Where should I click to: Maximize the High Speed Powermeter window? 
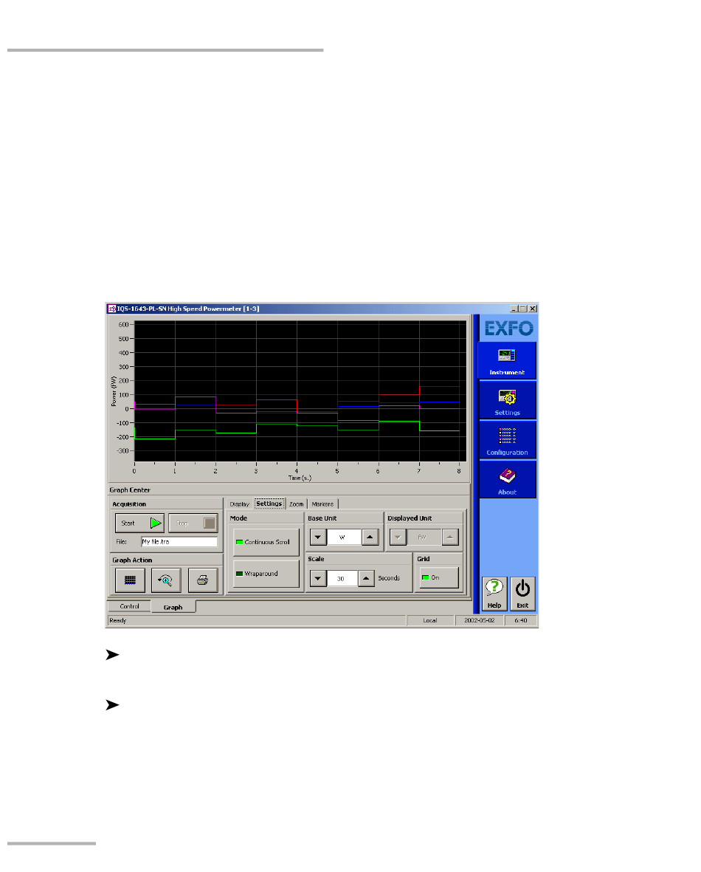(523, 309)
